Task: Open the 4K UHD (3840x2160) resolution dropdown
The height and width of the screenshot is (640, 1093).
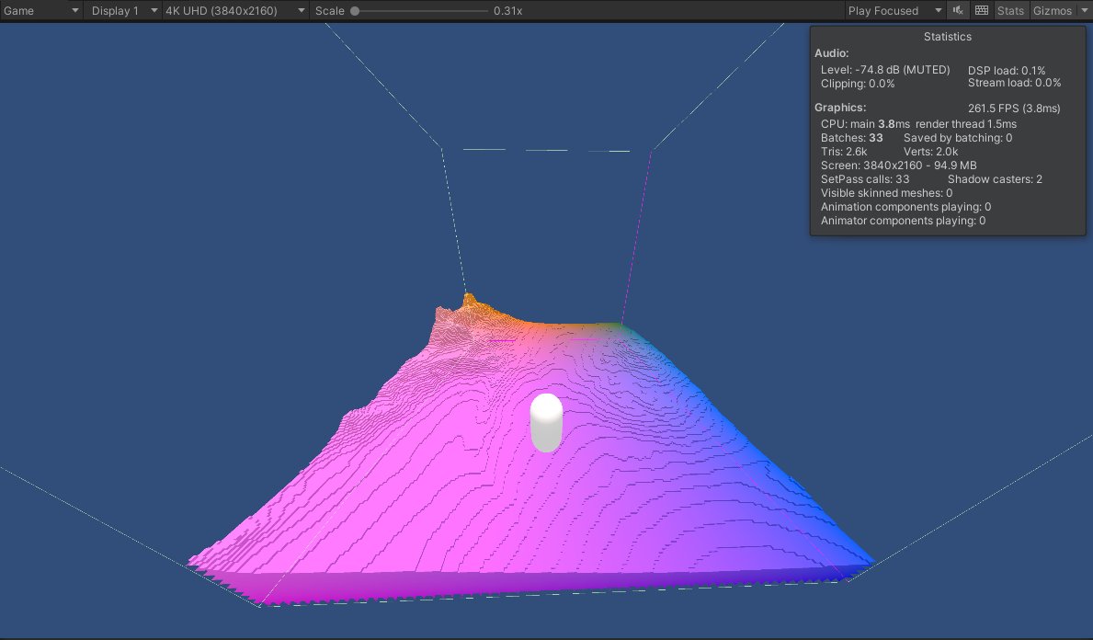Action: (x=235, y=10)
